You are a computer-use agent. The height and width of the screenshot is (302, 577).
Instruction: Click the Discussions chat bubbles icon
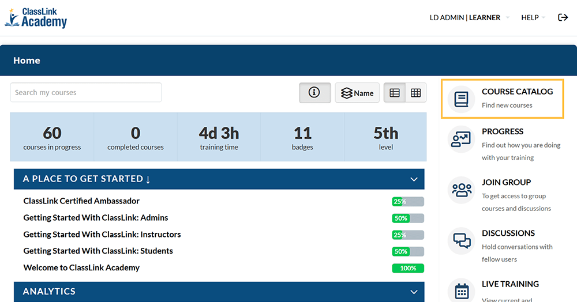pos(461,241)
